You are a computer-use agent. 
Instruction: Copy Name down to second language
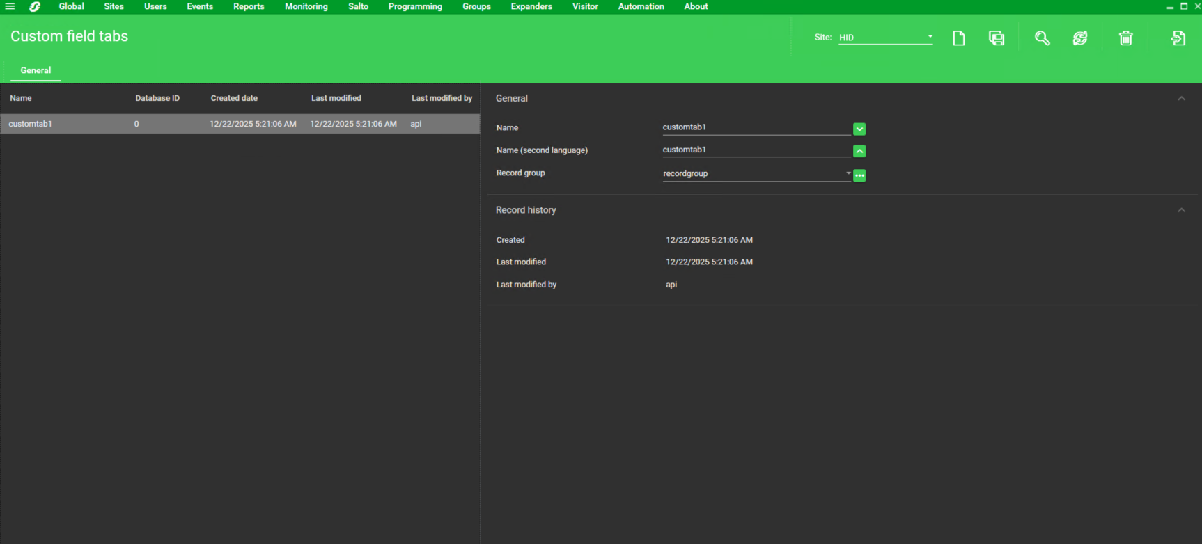point(859,129)
